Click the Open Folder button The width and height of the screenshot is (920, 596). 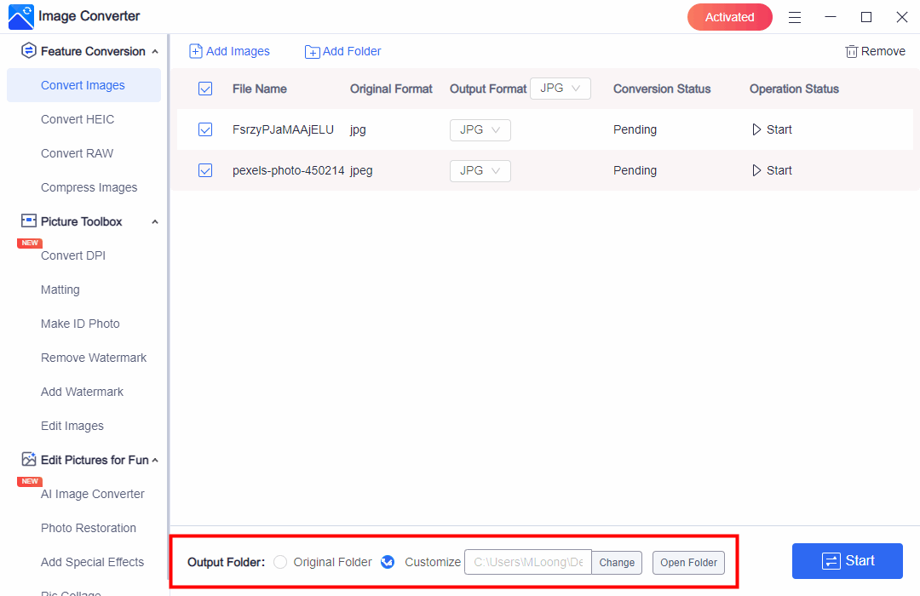(x=688, y=563)
